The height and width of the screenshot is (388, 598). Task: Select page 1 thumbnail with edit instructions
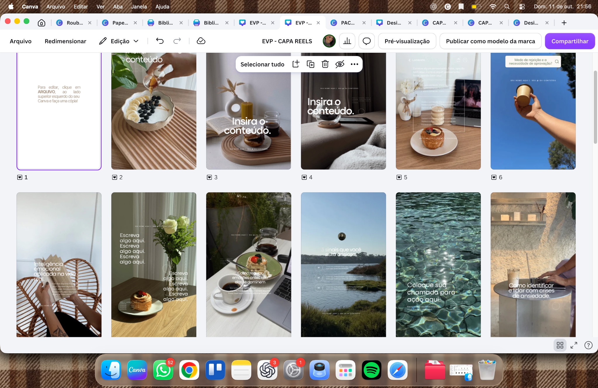[x=59, y=111]
